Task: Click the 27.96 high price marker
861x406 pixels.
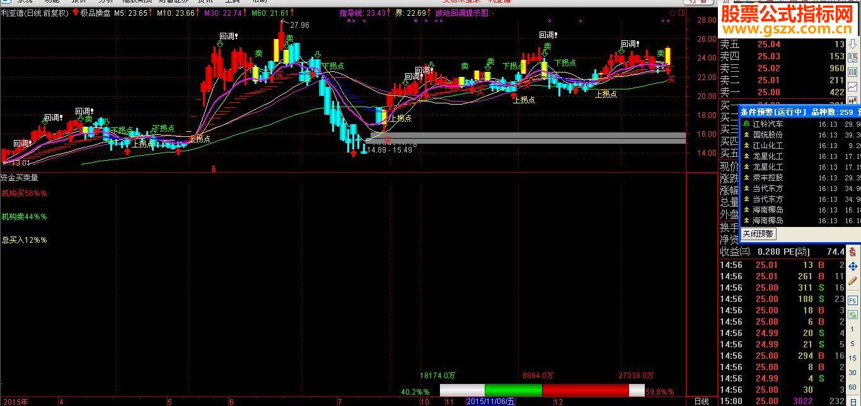Action: point(299,25)
